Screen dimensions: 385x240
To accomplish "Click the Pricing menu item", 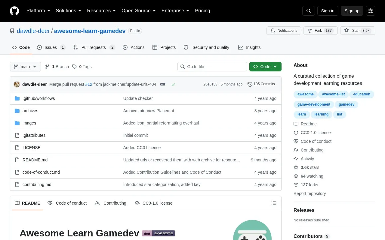I will coord(202,11).
